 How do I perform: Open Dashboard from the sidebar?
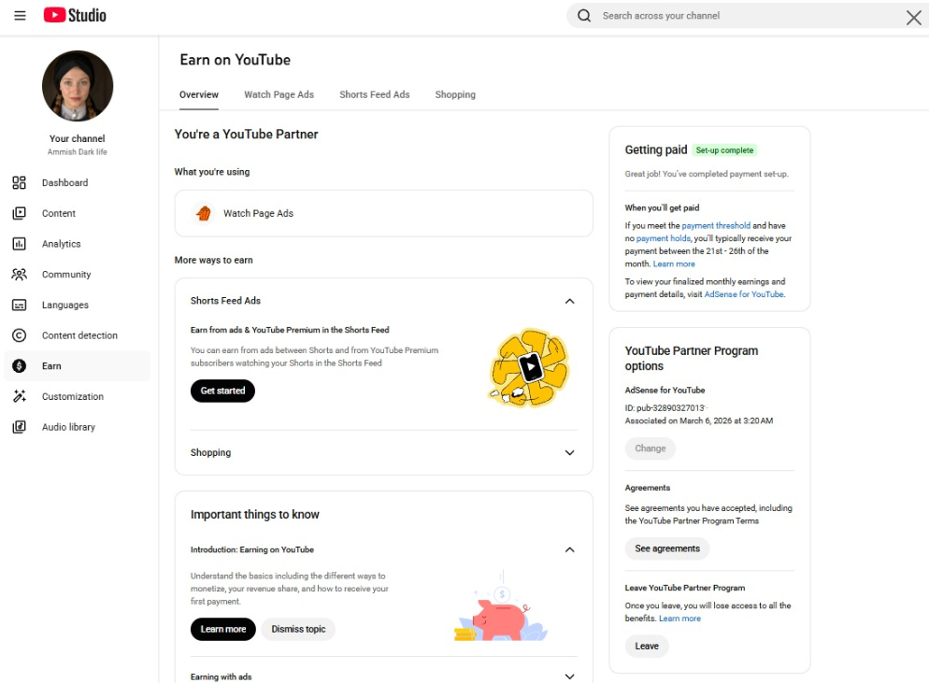(x=77, y=182)
